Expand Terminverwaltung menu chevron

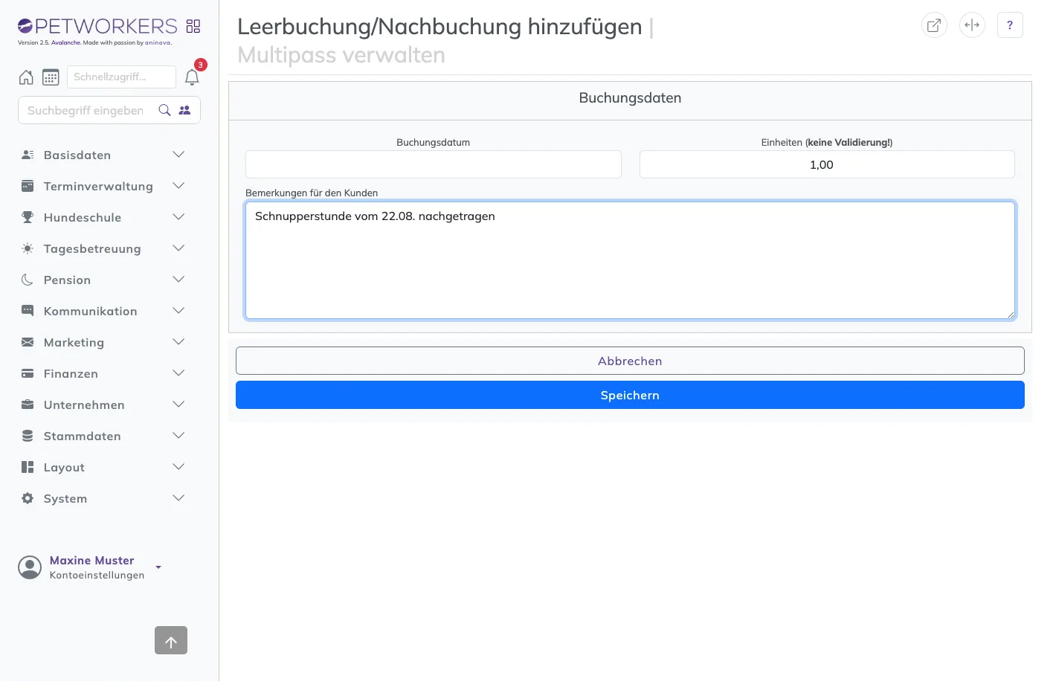(178, 186)
